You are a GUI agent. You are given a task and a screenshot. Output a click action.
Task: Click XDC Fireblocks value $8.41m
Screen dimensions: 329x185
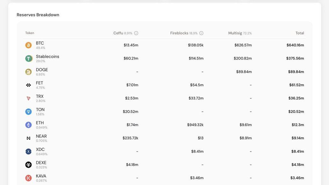click(197, 152)
